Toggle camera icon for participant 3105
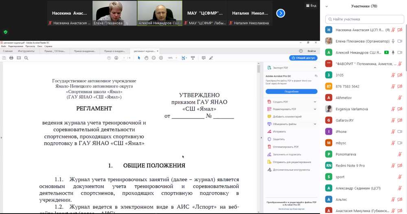The height and width of the screenshot is (214, 407). click(x=400, y=75)
